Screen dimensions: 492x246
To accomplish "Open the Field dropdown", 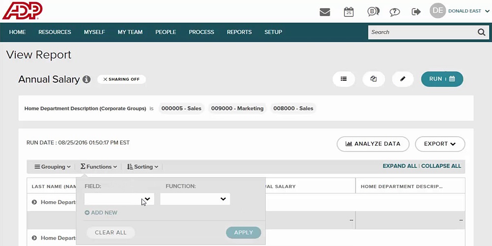I will (x=119, y=199).
